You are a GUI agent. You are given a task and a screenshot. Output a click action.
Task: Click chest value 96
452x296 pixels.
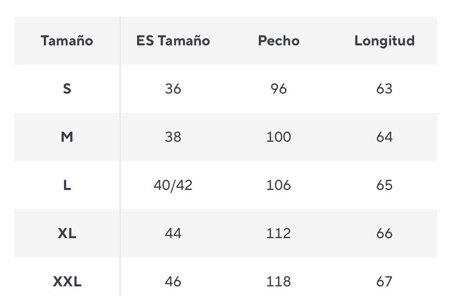tap(278, 89)
